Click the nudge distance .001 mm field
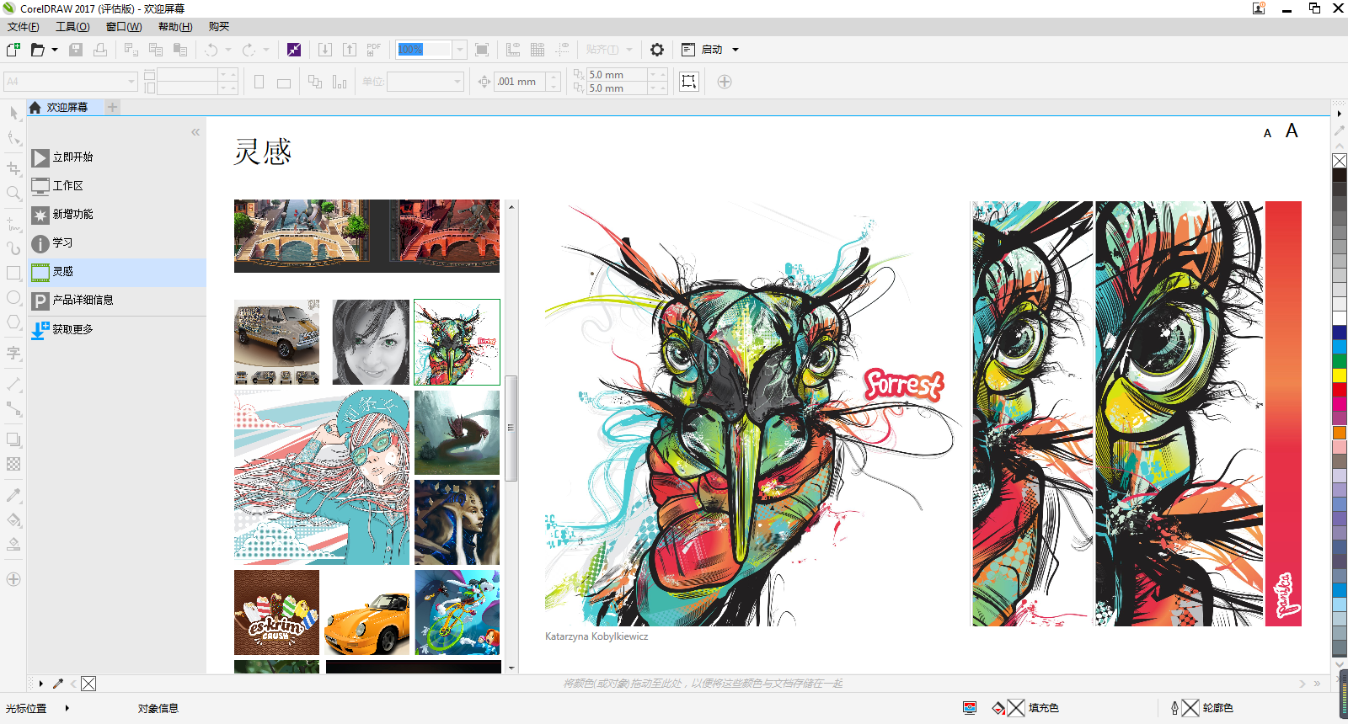 (520, 82)
